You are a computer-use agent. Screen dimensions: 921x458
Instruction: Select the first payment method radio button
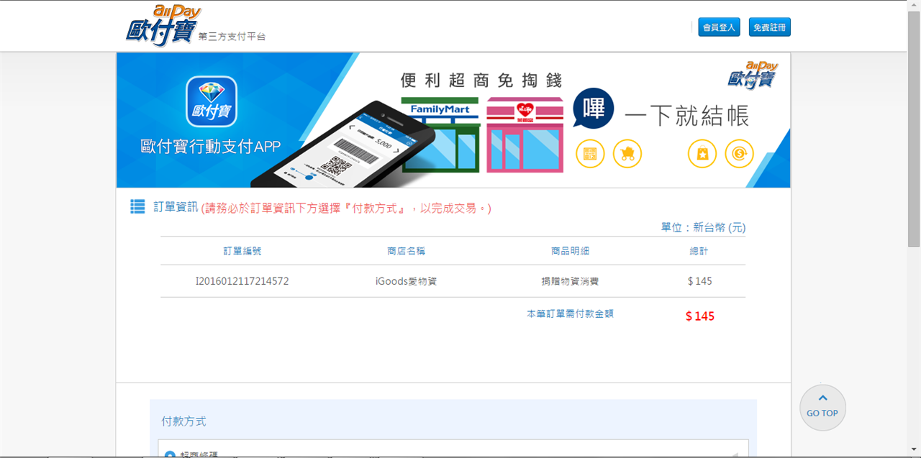point(170,454)
